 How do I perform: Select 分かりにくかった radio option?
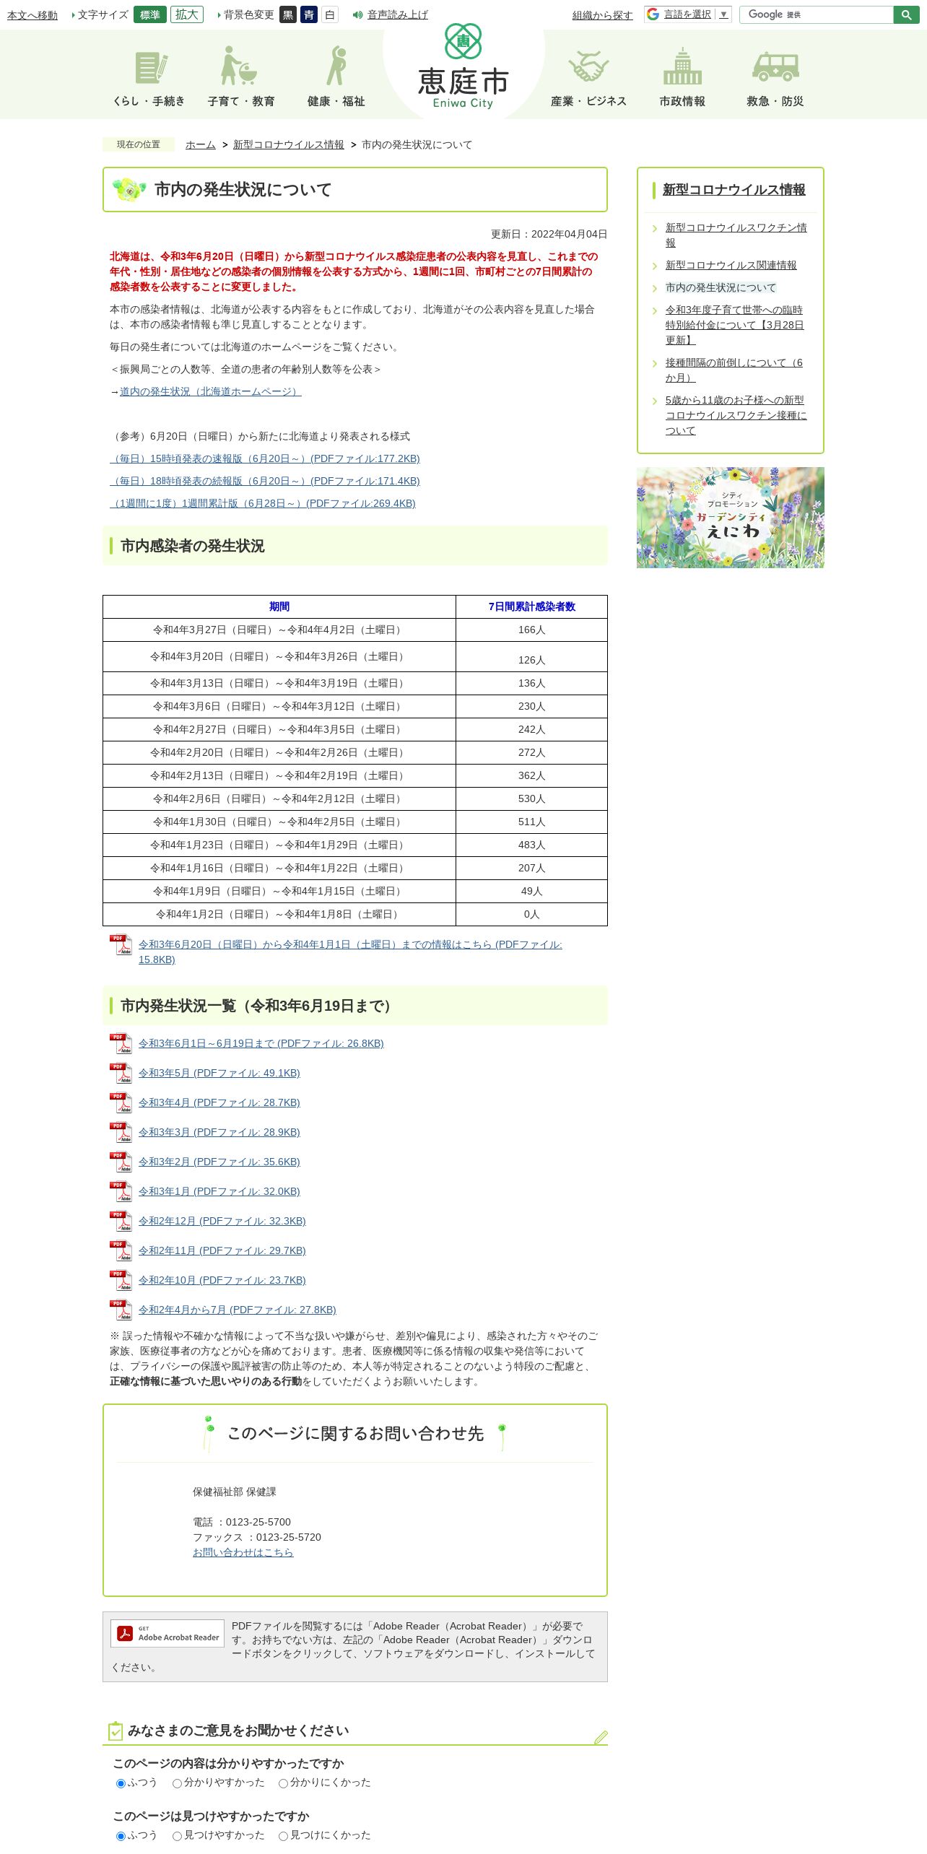[283, 1783]
